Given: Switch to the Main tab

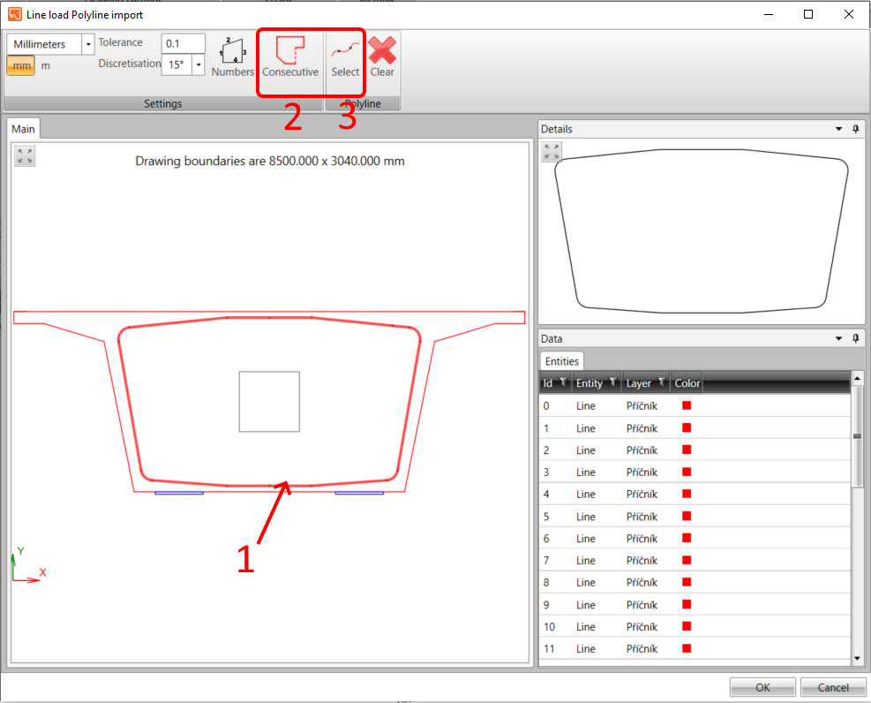Looking at the screenshot, I should click(23, 128).
